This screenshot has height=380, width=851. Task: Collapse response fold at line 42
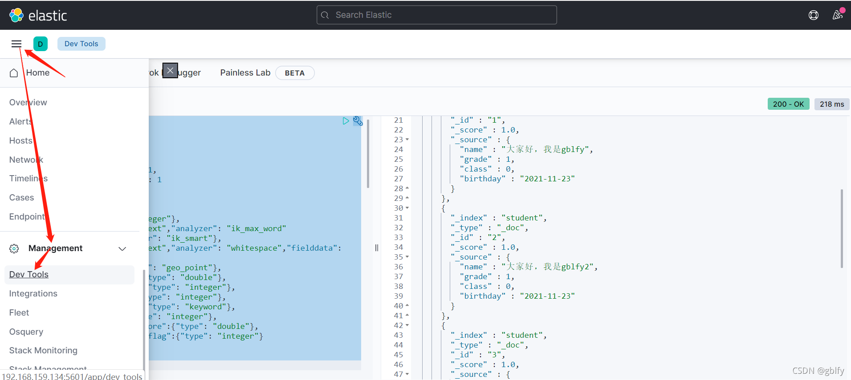pos(407,325)
